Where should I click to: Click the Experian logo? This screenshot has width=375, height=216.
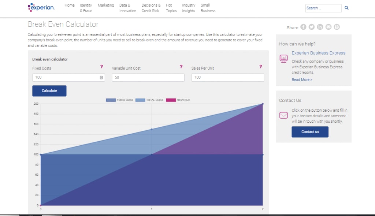[41, 7]
